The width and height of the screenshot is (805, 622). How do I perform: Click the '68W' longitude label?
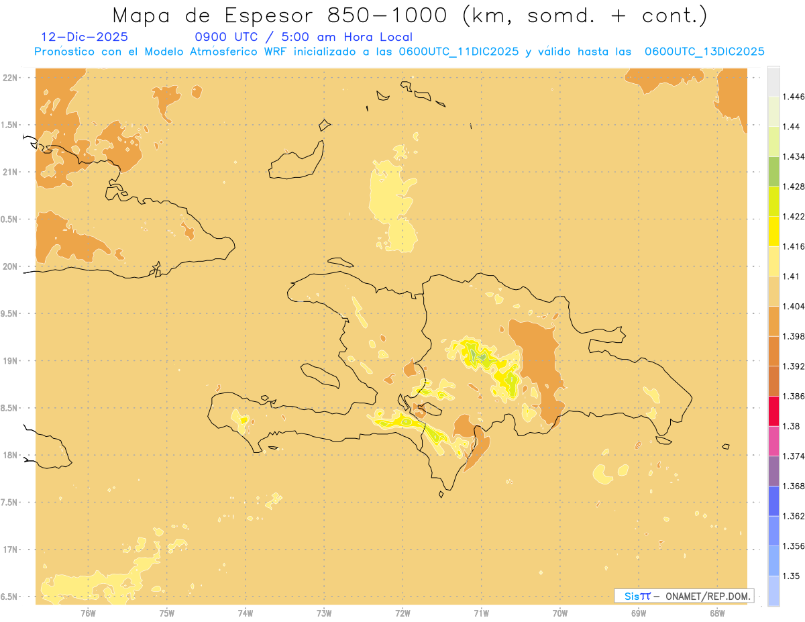click(x=717, y=613)
